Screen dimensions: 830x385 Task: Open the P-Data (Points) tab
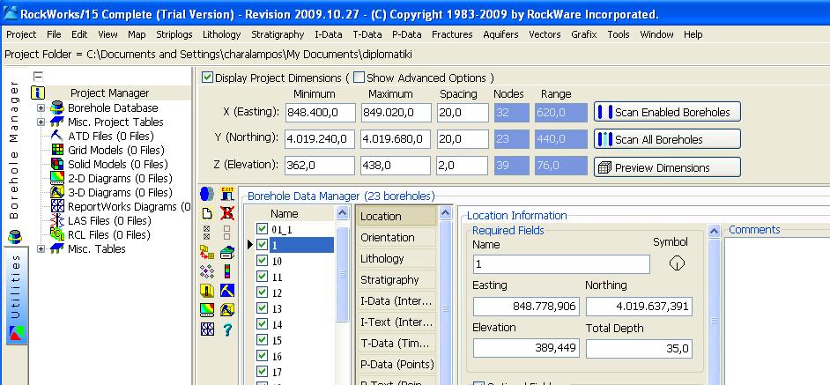coord(397,365)
